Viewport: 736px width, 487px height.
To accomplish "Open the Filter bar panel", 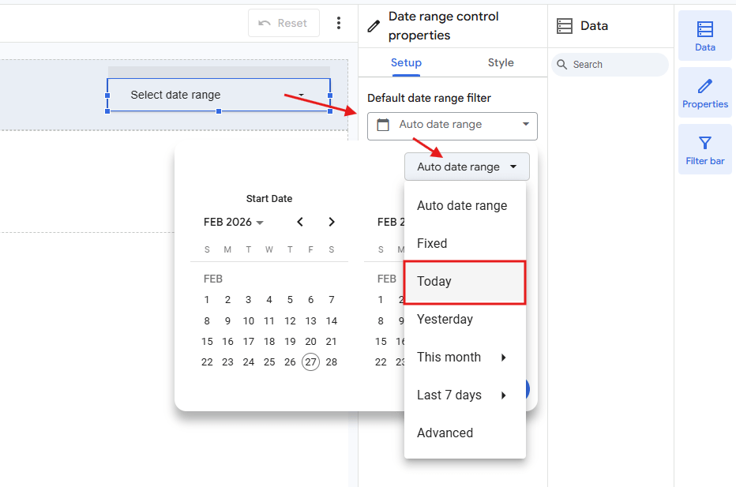I will (704, 149).
